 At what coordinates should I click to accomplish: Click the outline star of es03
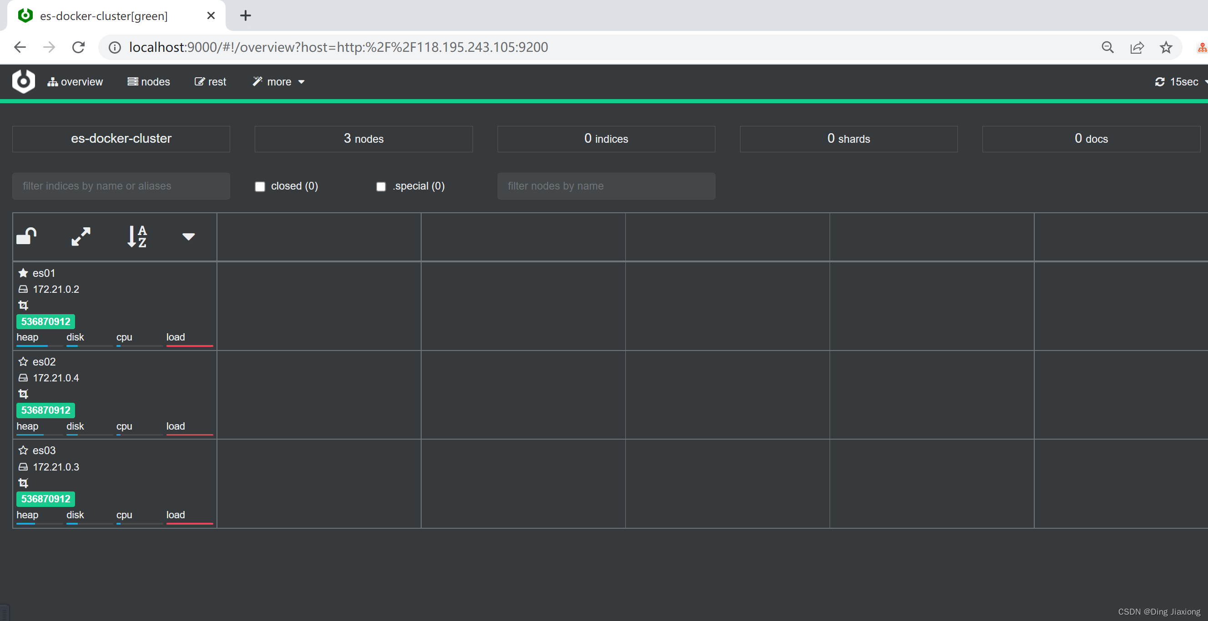coord(23,450)
